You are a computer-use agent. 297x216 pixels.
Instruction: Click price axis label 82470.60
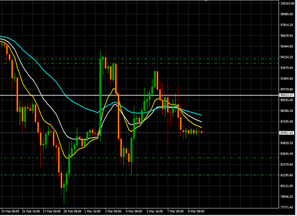tap(287, 164)
